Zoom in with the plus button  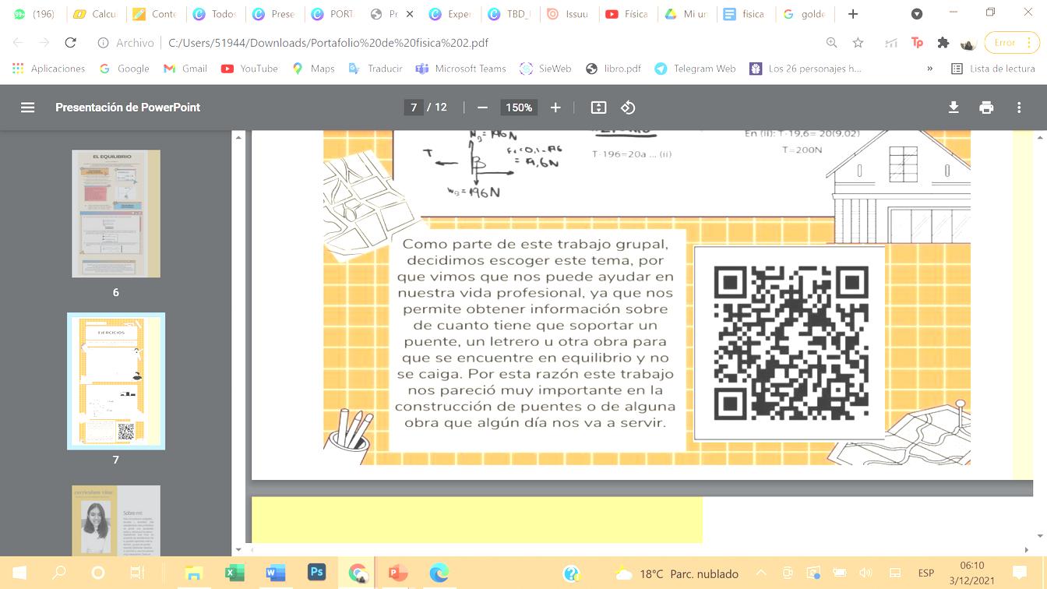555,108
